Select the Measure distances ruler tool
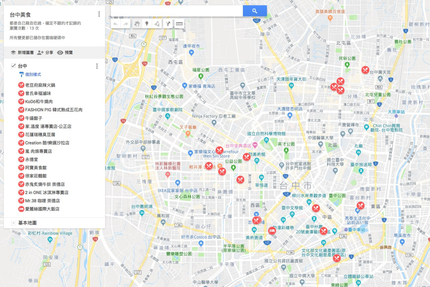The width and height of the screenshot is (430, 287). tap(179, 25)
